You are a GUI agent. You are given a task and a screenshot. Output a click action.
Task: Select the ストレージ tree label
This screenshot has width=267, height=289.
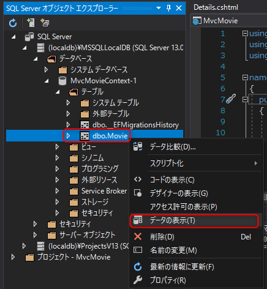pos(95,202)
